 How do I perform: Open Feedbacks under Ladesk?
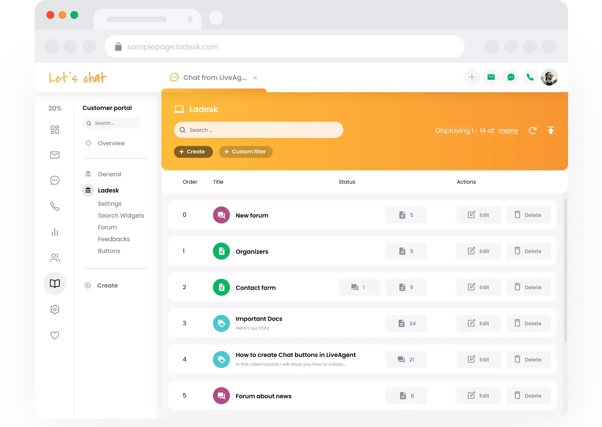[x=114, y=239]
